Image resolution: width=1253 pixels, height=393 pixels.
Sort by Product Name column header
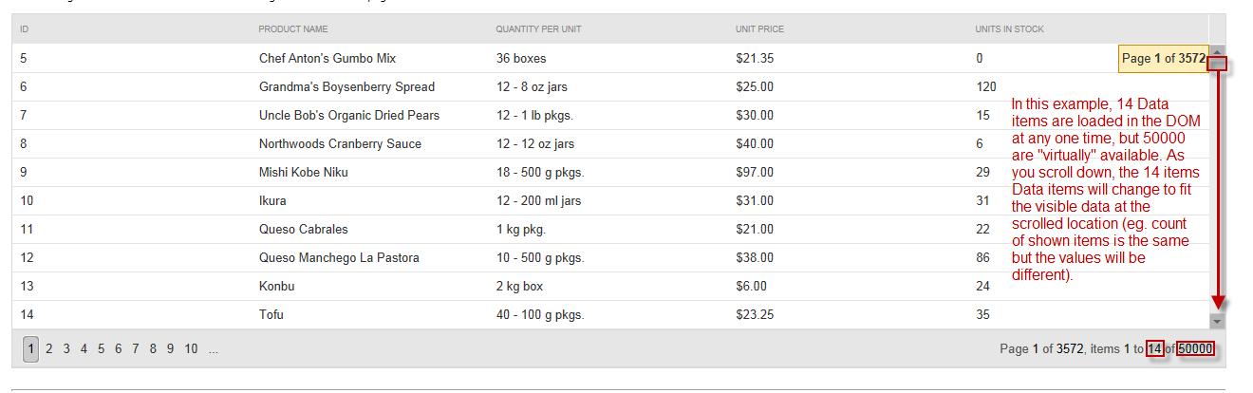293,29
